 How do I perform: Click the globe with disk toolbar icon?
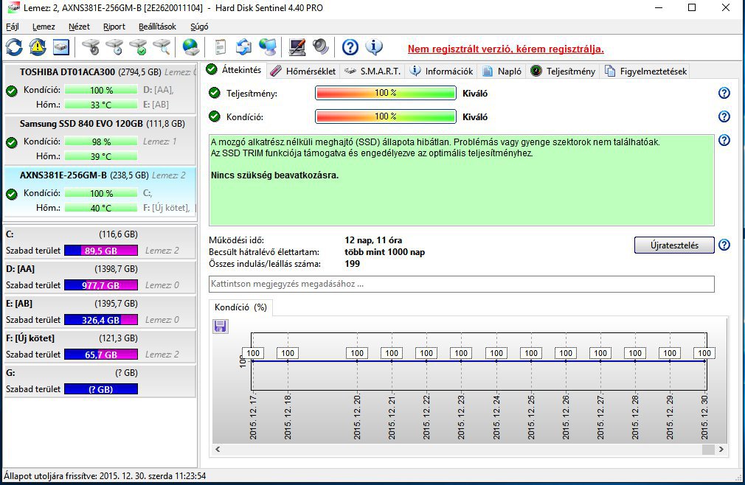(x=190, y=47)
